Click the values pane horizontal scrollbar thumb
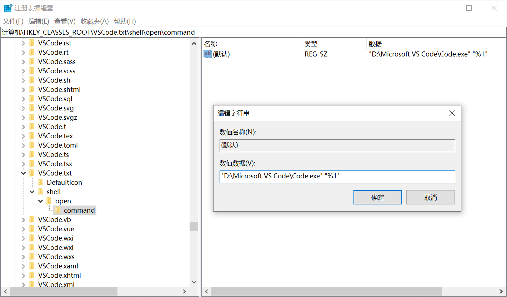The width and height of the screenshot is (507, 297). [327, 291]
